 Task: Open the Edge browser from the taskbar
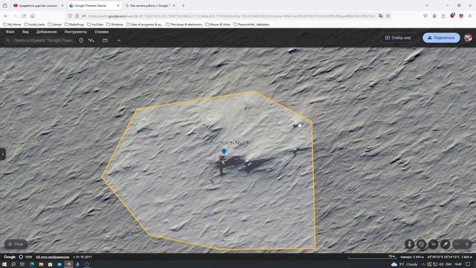coord(32,264)
